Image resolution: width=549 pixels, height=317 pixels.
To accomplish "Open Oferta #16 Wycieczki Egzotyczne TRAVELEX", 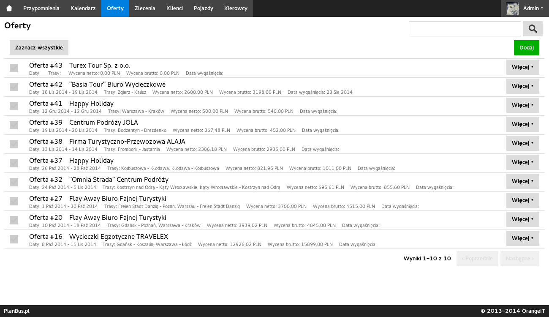I will (98, 237).
